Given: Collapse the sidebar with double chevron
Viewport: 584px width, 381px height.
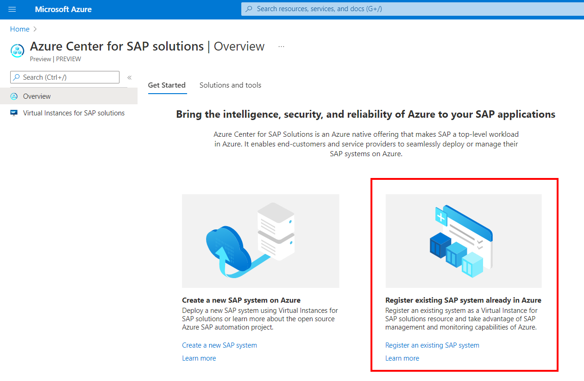Looking at the screenshot, I should [130, 77].
